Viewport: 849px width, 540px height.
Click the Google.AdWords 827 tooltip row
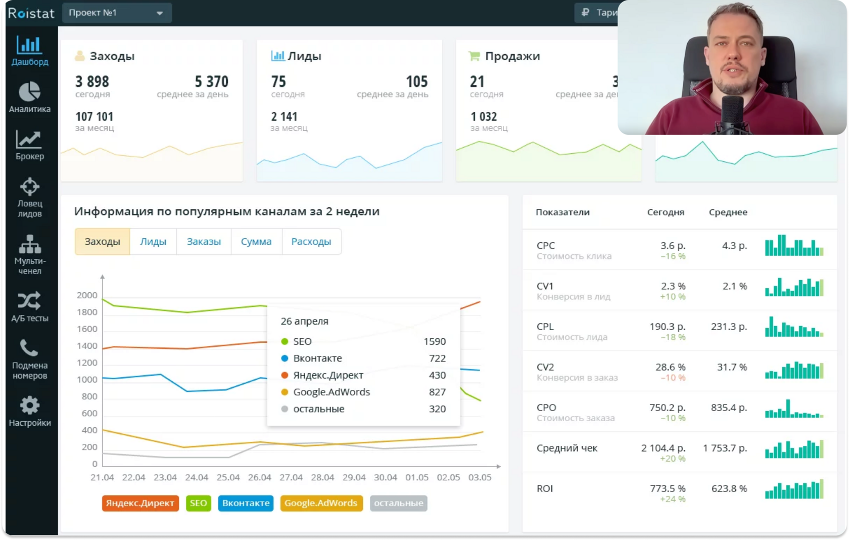coord(363,392)
